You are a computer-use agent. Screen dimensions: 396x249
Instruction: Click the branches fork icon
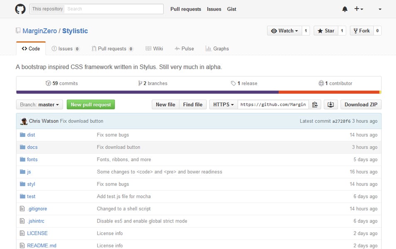(140, 83)
